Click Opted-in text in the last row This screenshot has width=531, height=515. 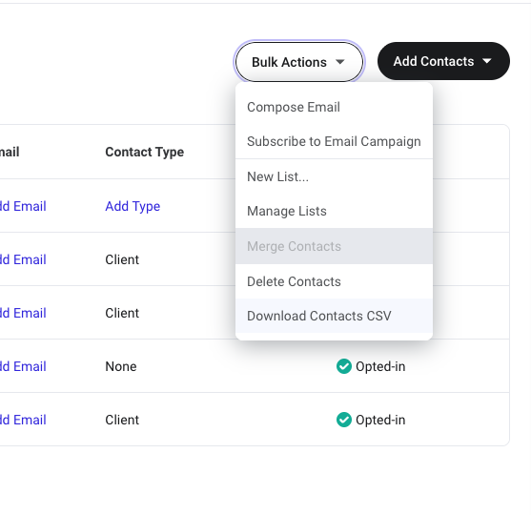380,420
